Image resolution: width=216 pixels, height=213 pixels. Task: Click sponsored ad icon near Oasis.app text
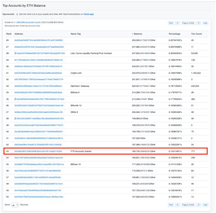coord(17,14)
